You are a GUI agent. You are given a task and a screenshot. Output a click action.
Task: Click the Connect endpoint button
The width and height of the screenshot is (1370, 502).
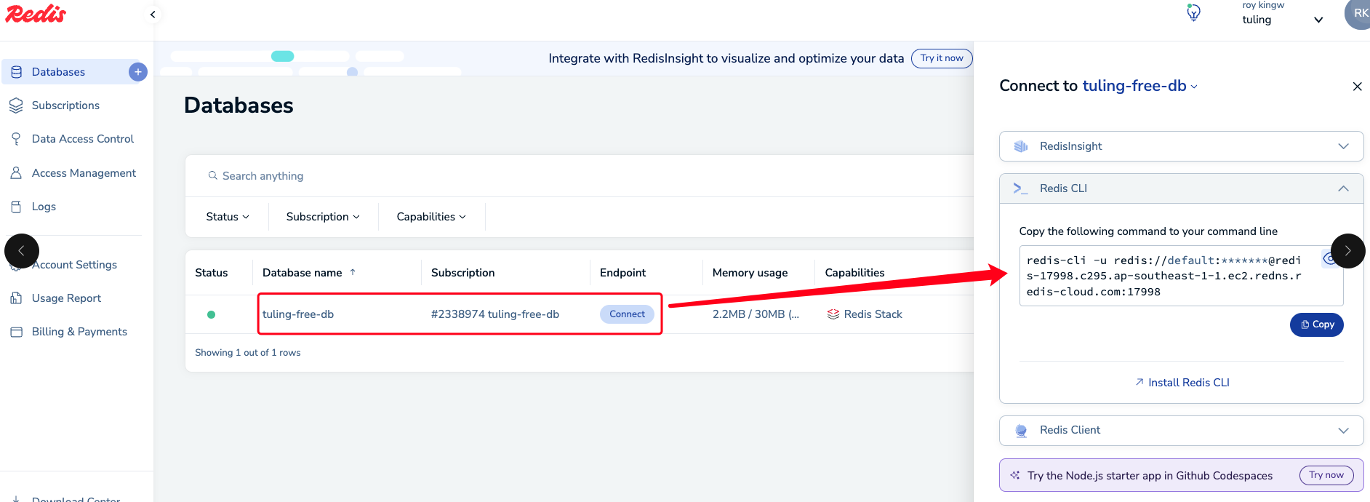point(627,314)
